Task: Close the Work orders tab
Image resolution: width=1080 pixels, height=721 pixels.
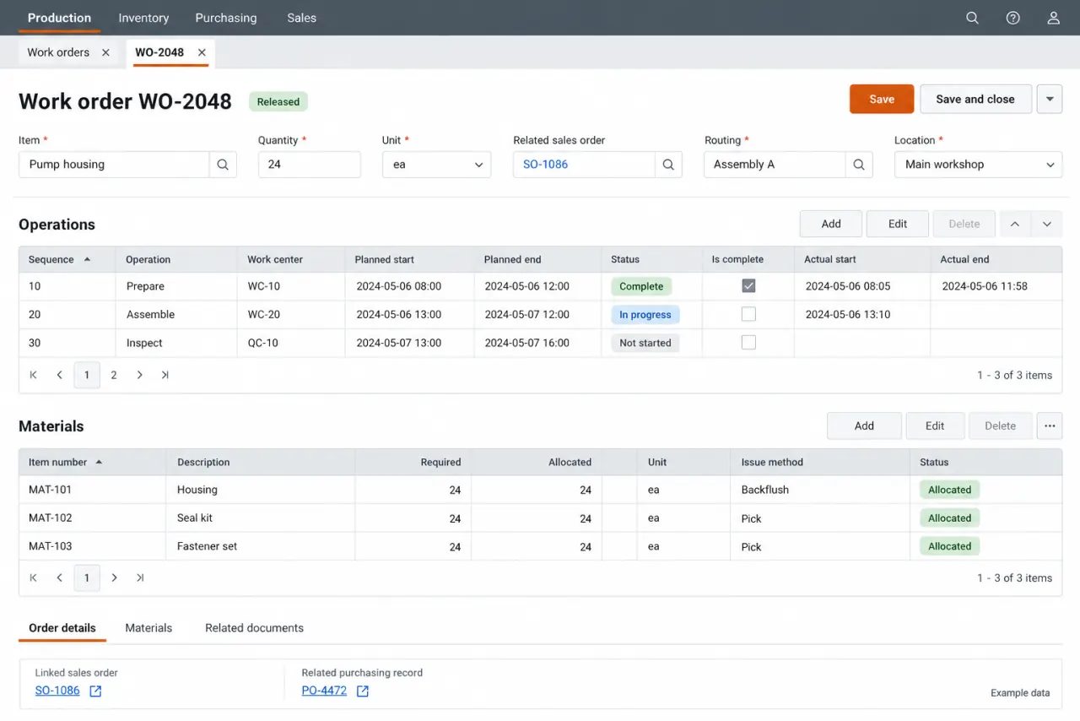Action: pyautogui.click(x=105, y=52)
